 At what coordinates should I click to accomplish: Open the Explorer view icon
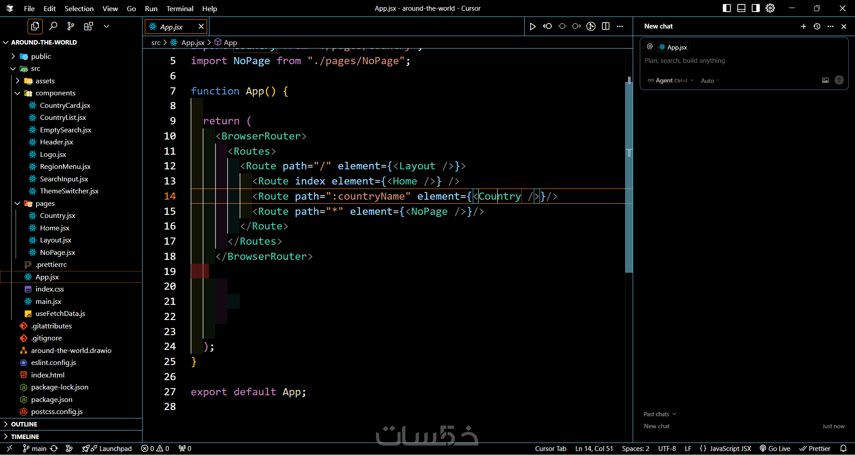point(35,26)
